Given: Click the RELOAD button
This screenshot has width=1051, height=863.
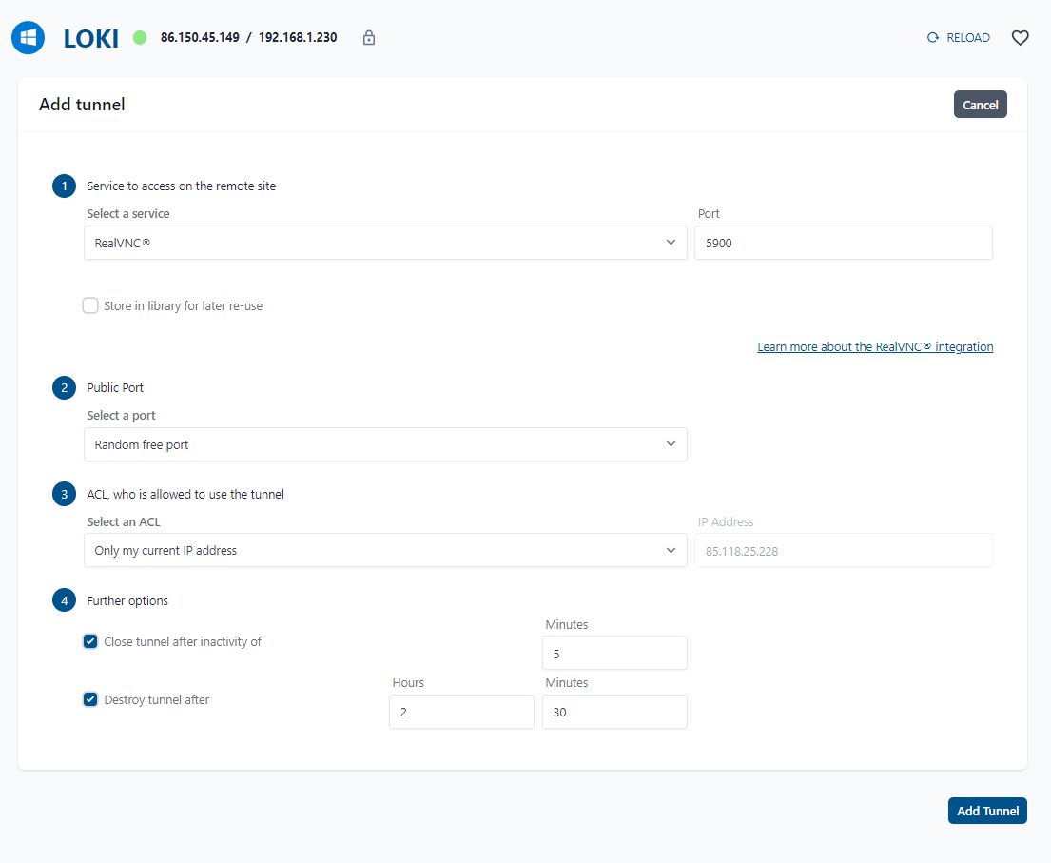Looking at the screenshot, I should pos(959,37).
